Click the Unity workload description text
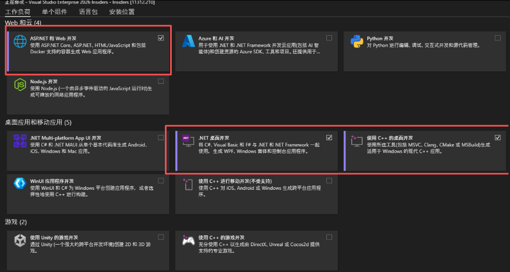Viewport: 510px width, 272px height. 90,248
